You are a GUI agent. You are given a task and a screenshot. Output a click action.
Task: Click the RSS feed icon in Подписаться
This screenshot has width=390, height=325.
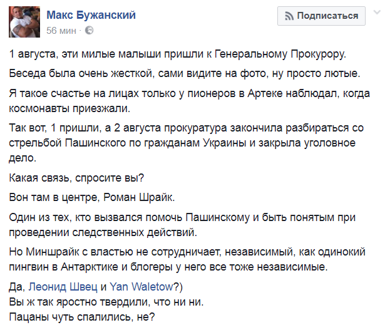[x=289, y=16]
